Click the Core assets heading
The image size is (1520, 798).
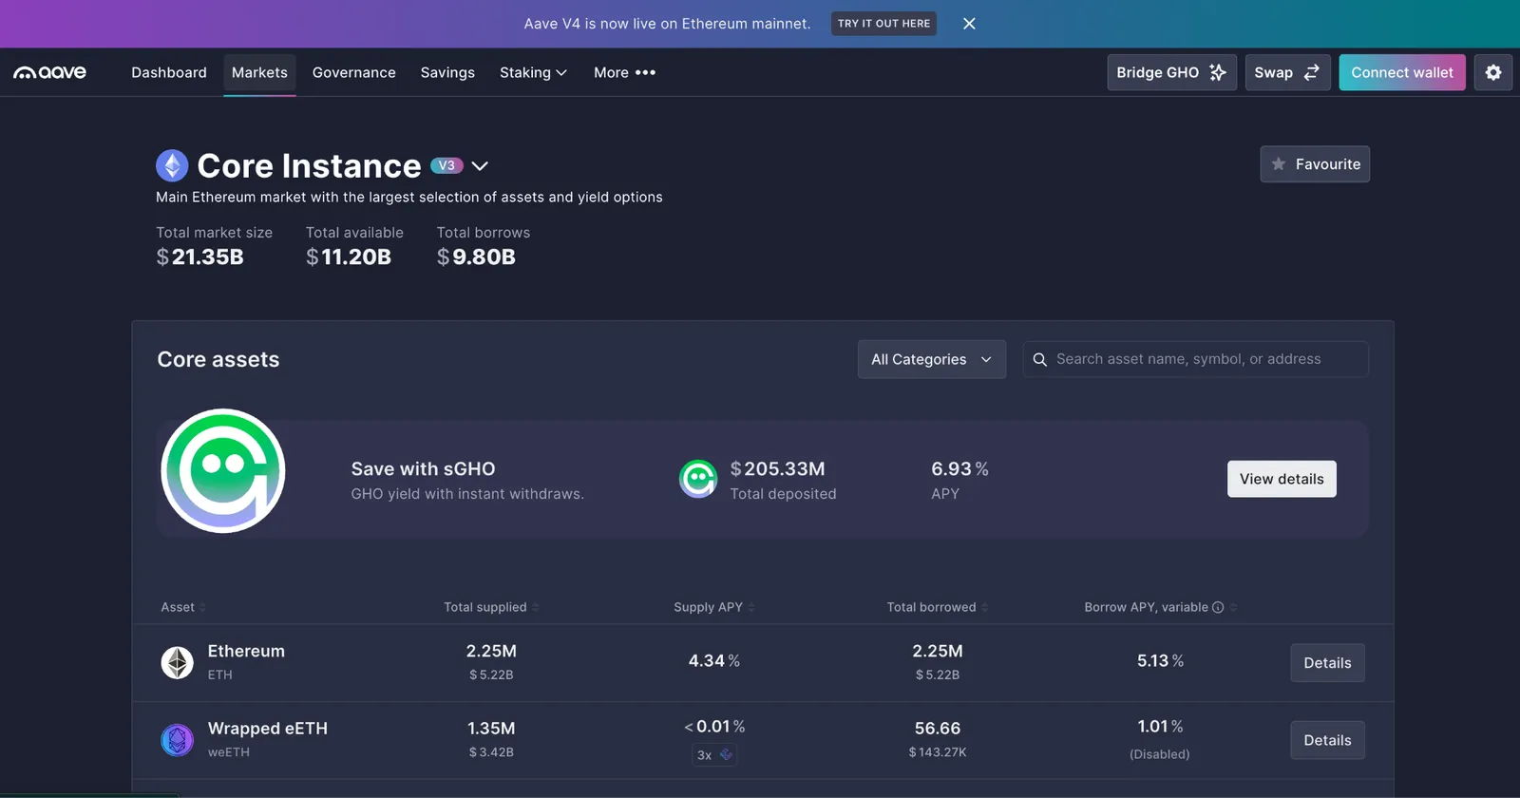pyautogui.click(x=218, y=359)
